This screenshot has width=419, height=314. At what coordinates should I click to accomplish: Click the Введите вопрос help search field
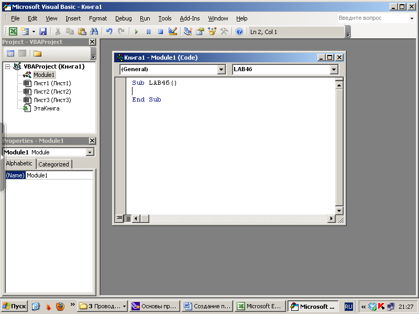pos(373,18)
